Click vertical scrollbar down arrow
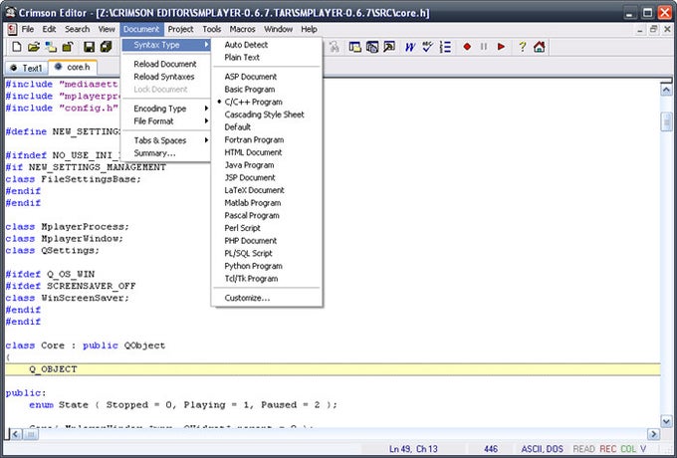The image size is (677, 458). click(666, 421)
